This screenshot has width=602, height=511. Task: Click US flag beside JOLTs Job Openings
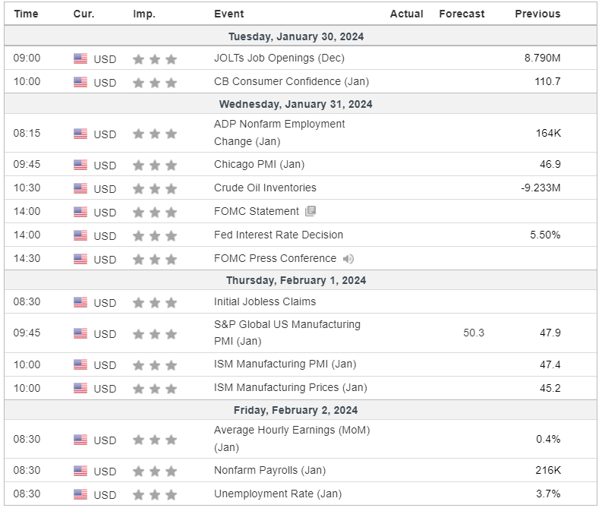click(80, 58)
